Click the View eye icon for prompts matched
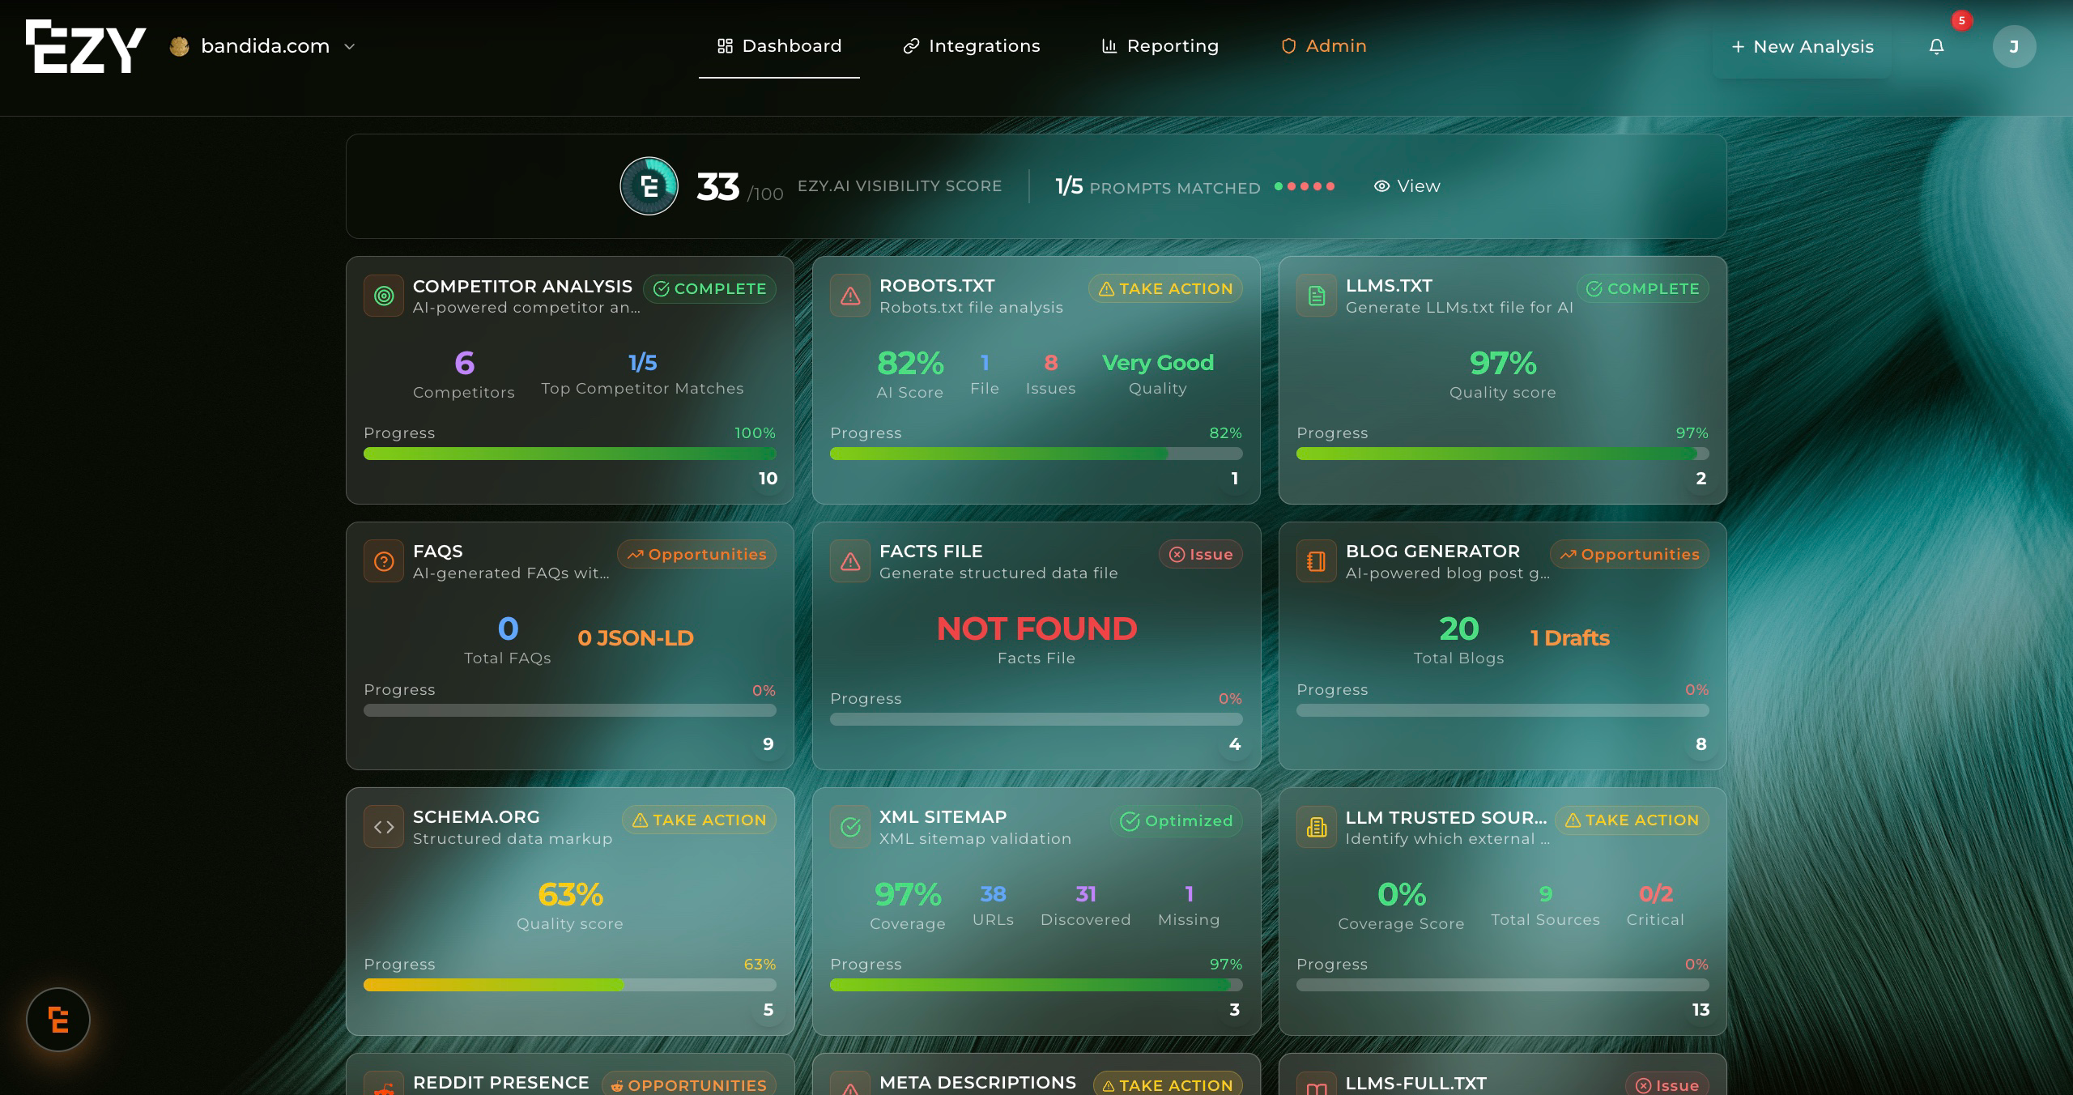The image size is (2073, 1095). click(1381, 185)
